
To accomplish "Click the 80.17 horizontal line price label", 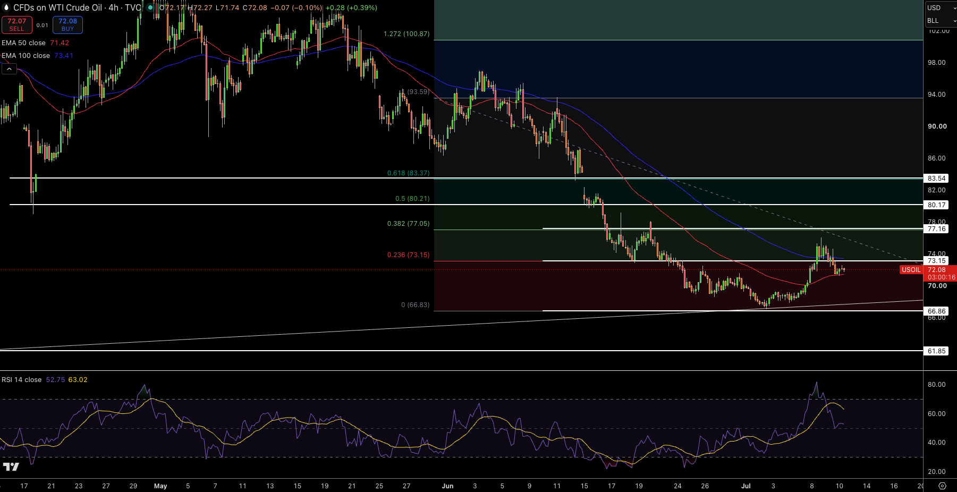I will coord(937,205).
